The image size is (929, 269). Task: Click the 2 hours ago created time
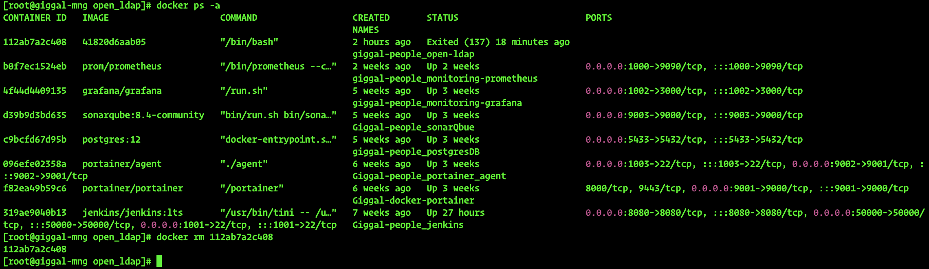[x=381, y=42]
